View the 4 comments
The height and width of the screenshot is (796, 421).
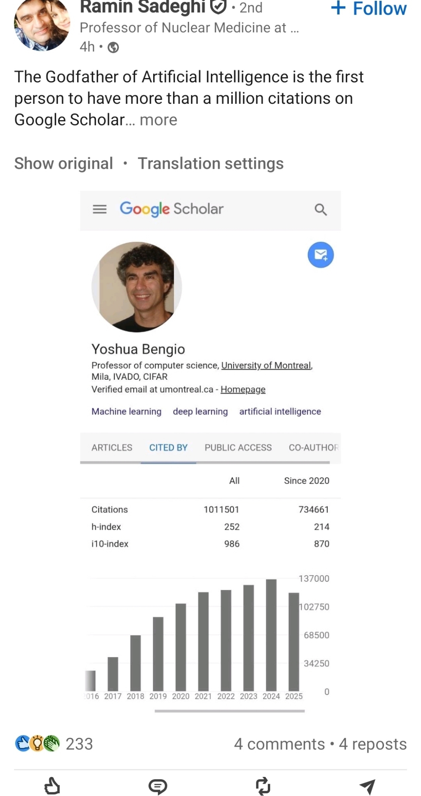(279, 744)
